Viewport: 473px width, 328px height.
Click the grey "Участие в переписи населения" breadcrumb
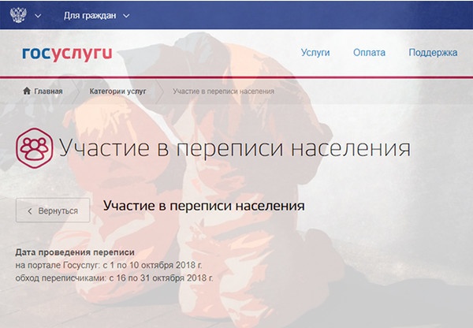pyautogui.click(x=223, y=91)
